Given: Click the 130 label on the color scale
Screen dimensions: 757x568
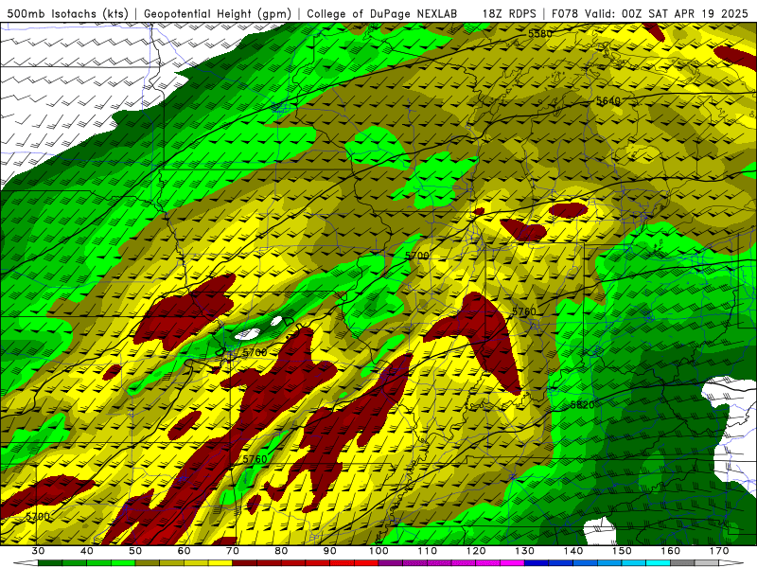Looking at the screenshot, I should [x=524, y=551].
